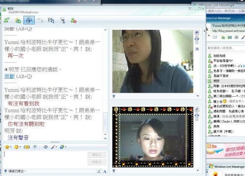Open the smiley emoticon picker
The height and width of the screenshot is (176, 245).
7,147
